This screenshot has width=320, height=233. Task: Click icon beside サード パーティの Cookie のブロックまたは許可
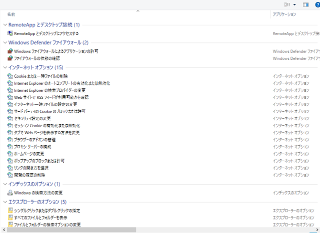click(x=10, y=111)
